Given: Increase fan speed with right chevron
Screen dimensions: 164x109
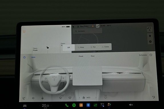Looking at the screenshot, I should pyautogui.click(x=96, y=98).
